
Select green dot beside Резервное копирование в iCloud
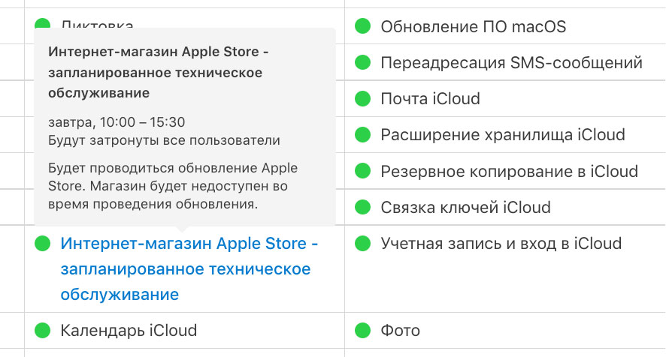(362, 171)
